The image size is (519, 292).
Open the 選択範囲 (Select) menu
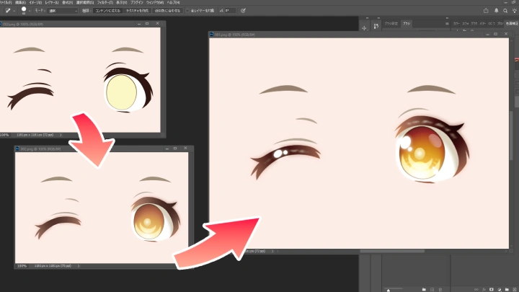(x=85, y=2)
